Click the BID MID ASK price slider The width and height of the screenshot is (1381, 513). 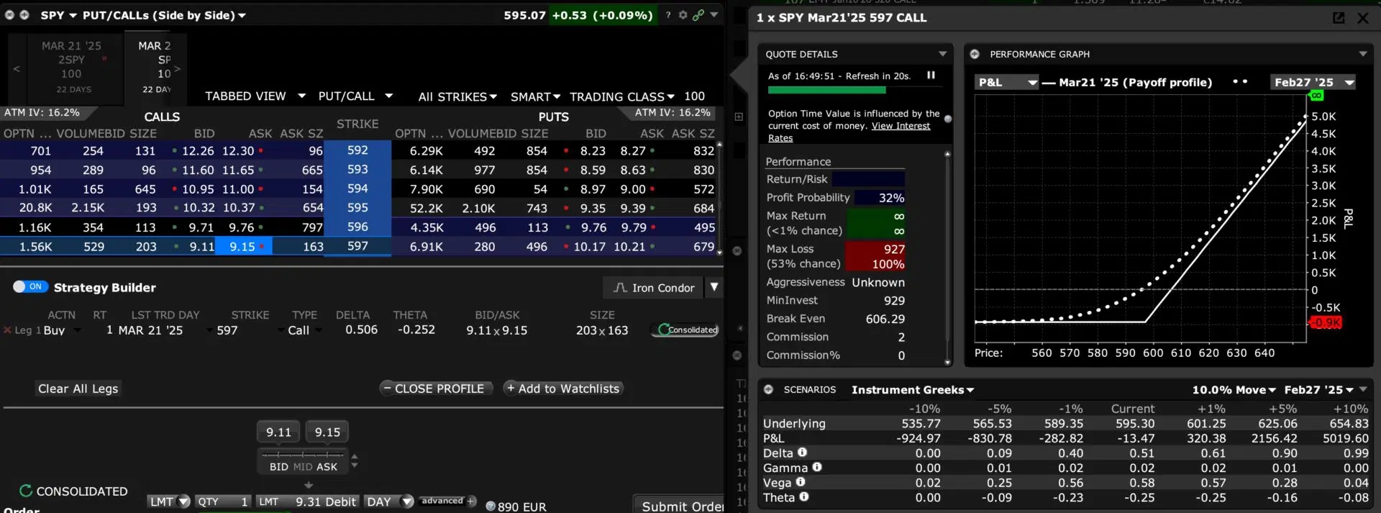pyautogui.click(x=303, y=461)
